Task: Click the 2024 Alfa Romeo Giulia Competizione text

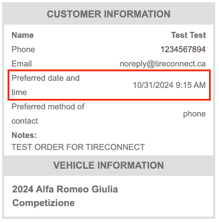Action: point(65,196)
